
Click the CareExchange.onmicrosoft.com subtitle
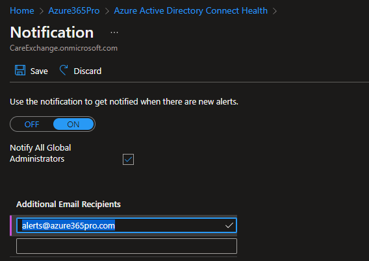64,48
